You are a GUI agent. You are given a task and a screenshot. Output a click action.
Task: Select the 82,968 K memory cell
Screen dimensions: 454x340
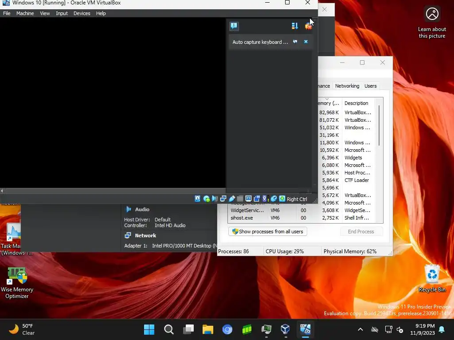click(329, 112)
